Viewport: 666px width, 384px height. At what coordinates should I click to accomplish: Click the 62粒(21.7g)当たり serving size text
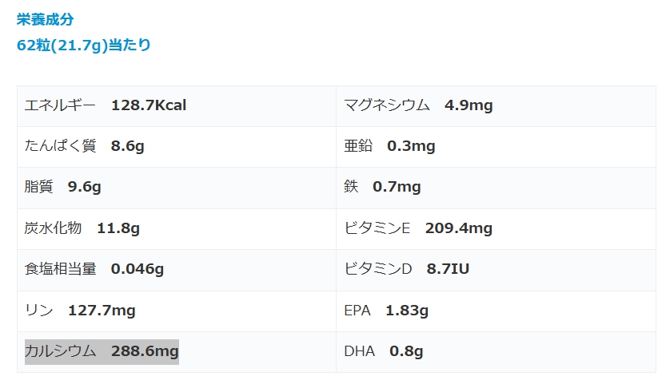click(x=83, y=45)
